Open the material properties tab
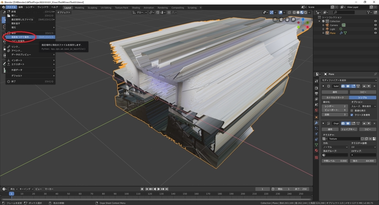This screenshot has height=205, width=379. click(316, 150)
